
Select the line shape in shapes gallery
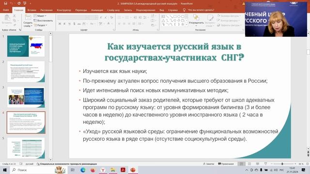(167, 16)
